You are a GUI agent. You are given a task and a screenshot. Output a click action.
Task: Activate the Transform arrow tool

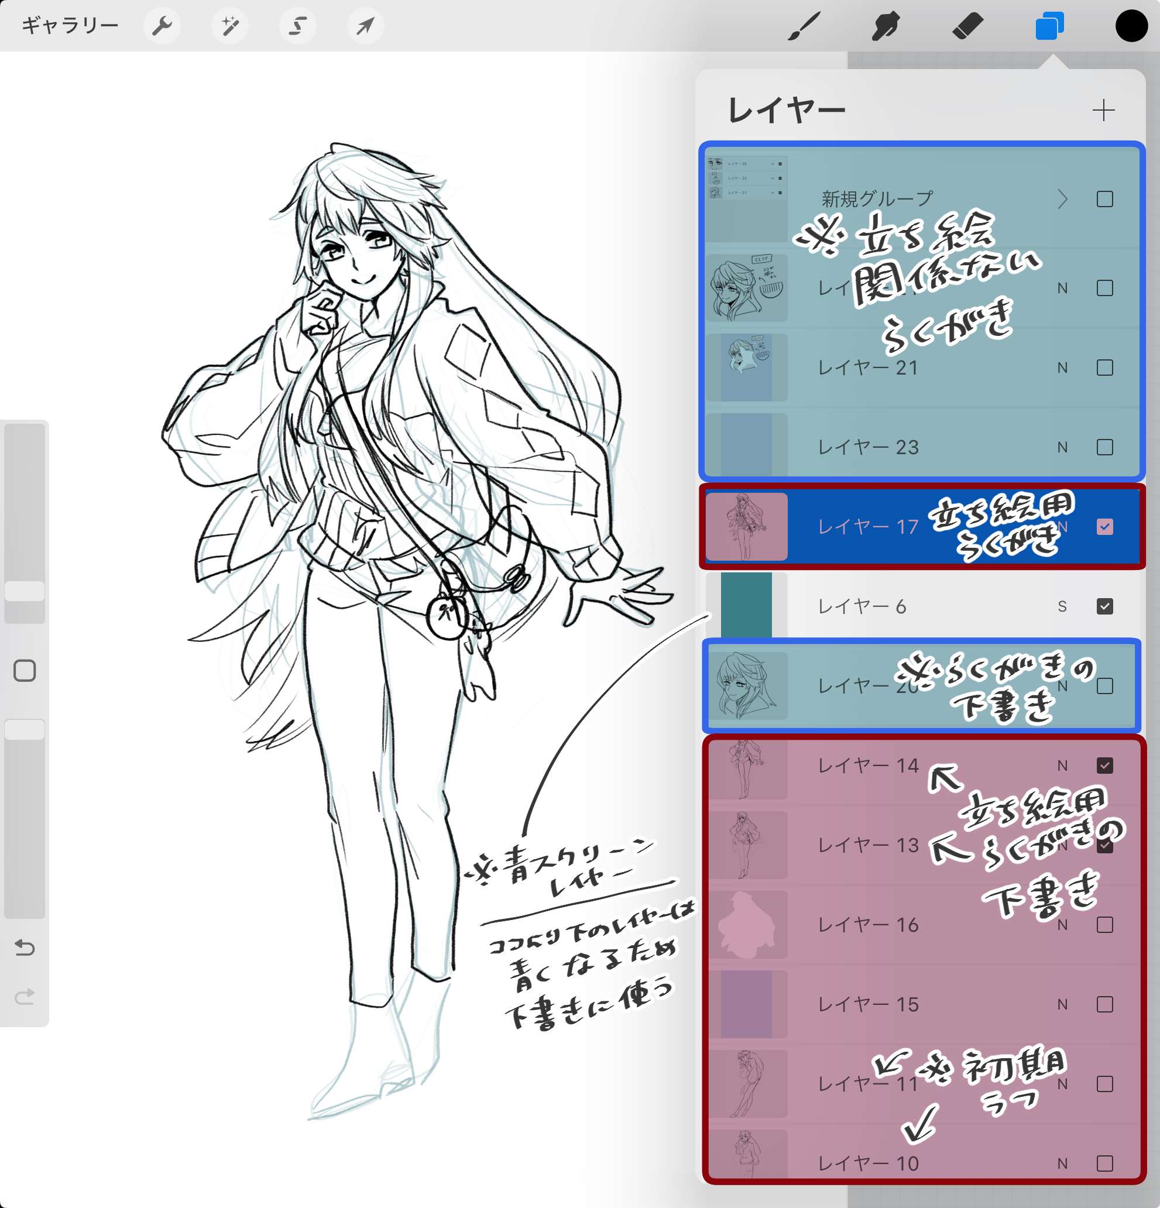(x=366, y=26)
